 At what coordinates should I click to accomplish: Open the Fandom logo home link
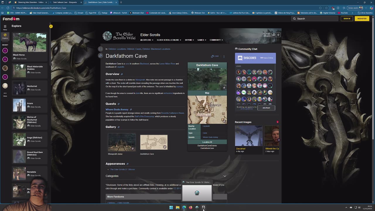11,19
